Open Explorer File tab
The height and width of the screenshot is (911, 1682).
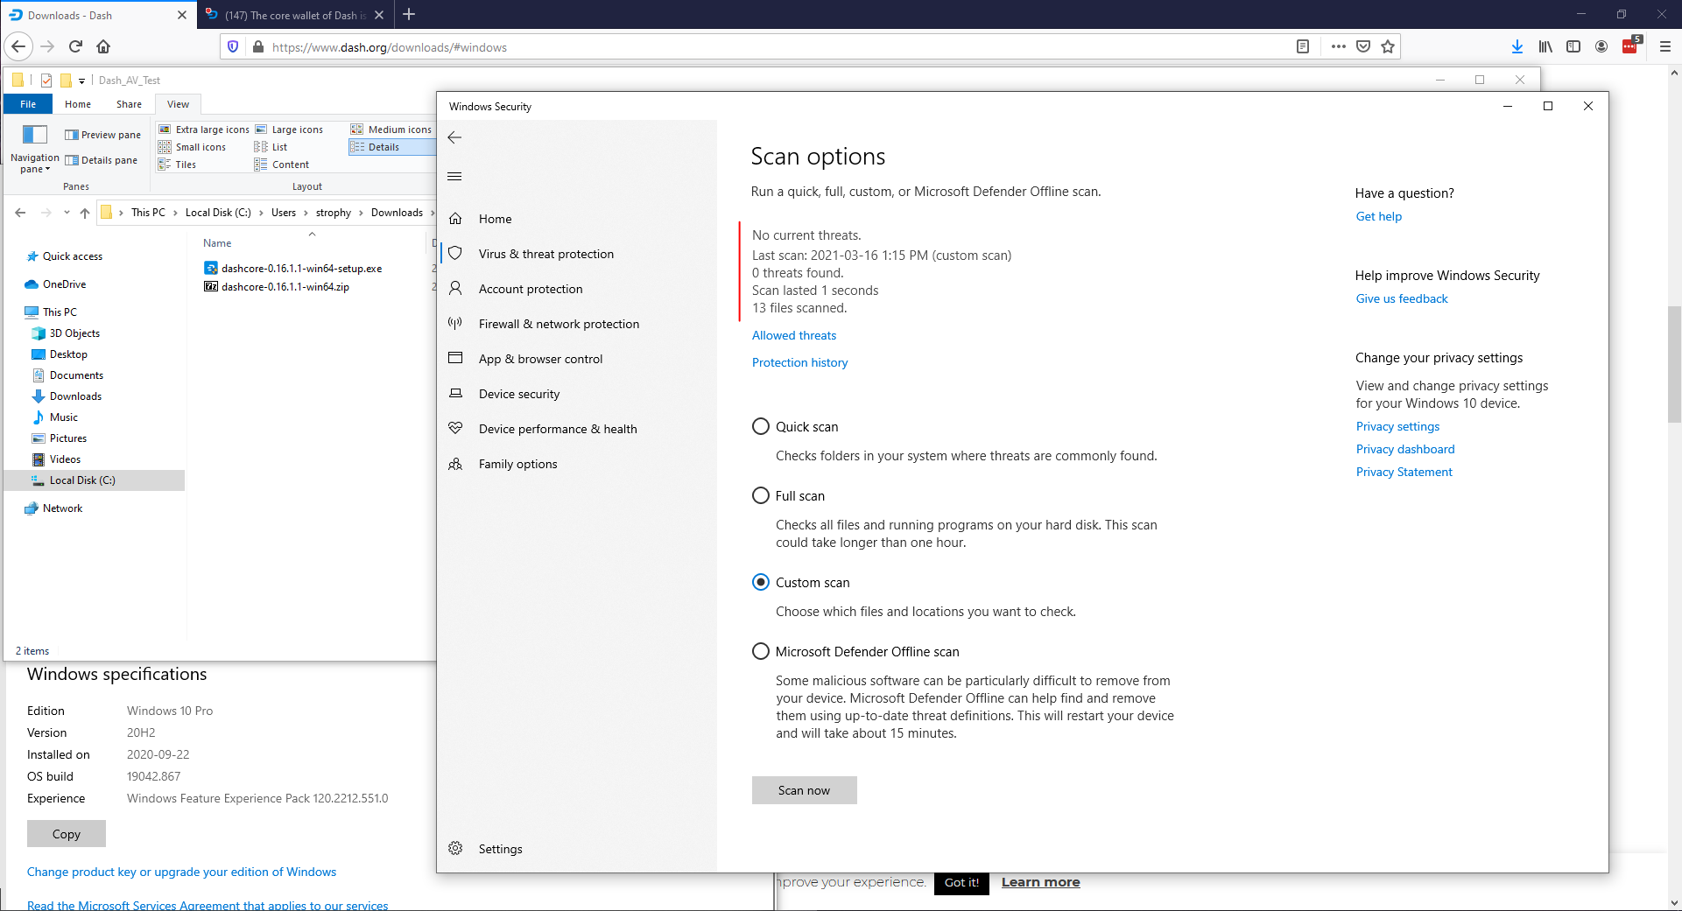pos(28,104)
